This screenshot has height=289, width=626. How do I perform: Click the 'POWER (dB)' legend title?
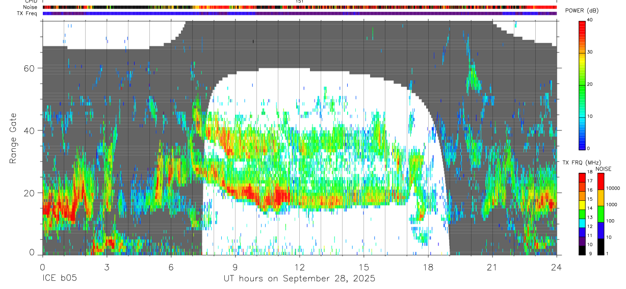point(582,11)
